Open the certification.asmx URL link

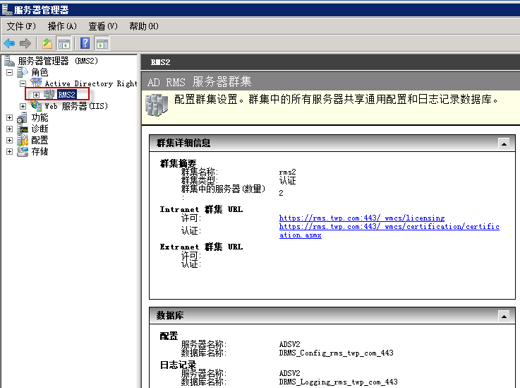pyautogui.click(x=389, y=231)
